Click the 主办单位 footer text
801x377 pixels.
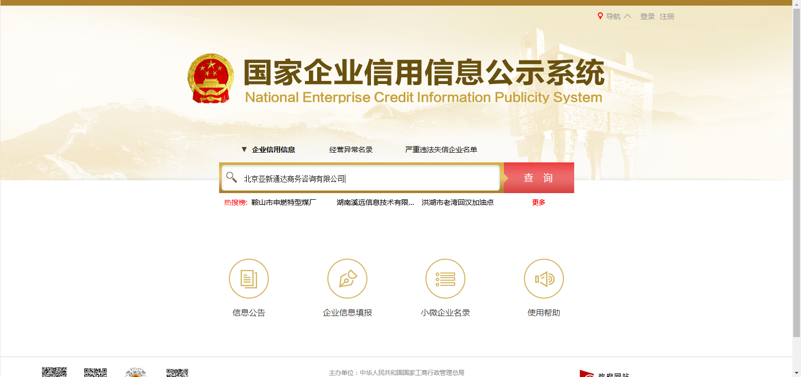[397, 372]
